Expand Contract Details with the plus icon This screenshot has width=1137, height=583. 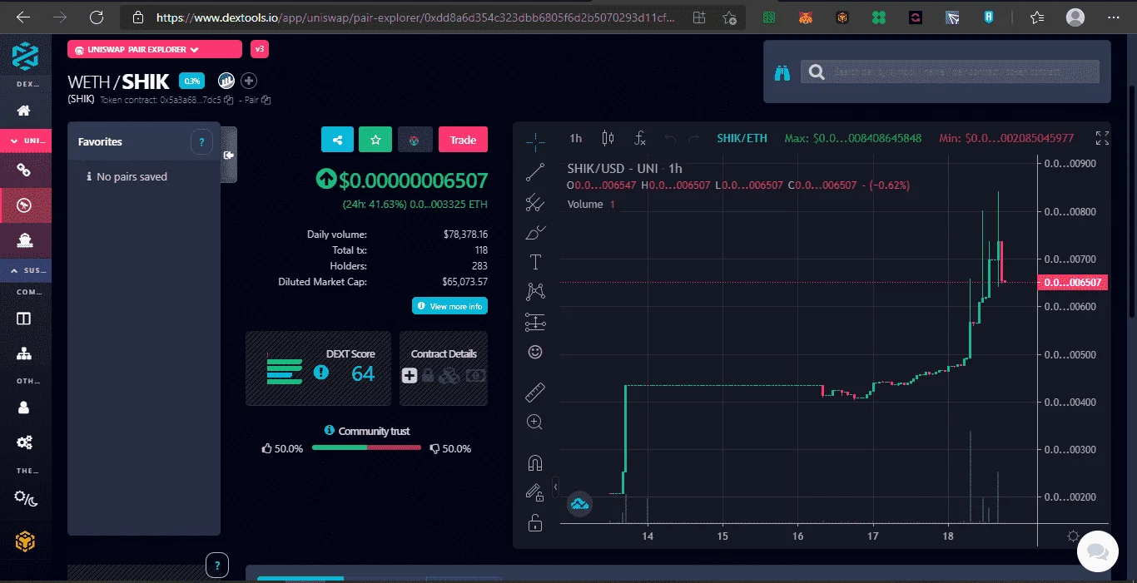(x=410, y=376)
